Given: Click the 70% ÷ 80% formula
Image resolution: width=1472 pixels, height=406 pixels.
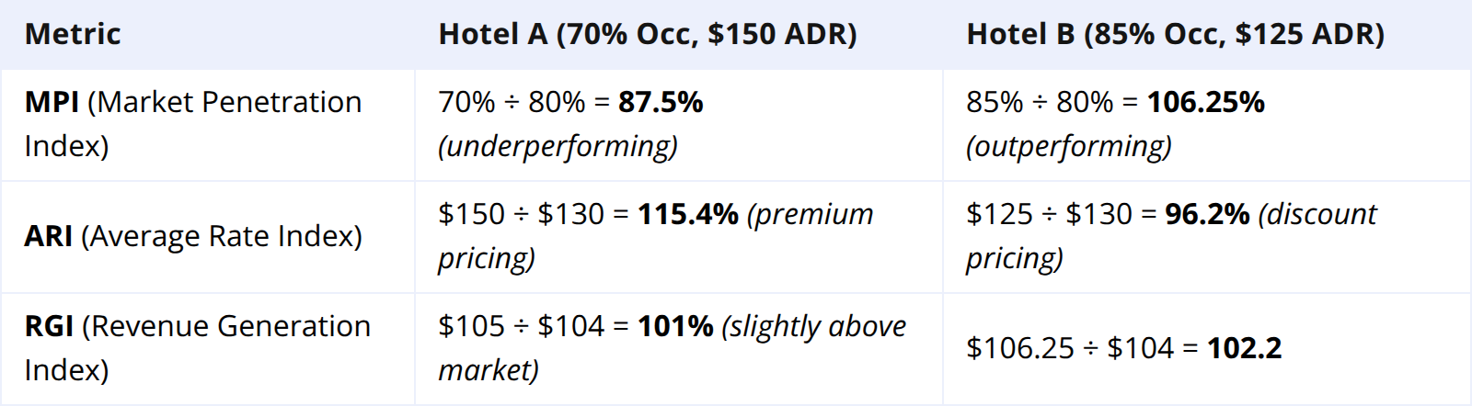Looking at the screenshot, I should point(512,102).
